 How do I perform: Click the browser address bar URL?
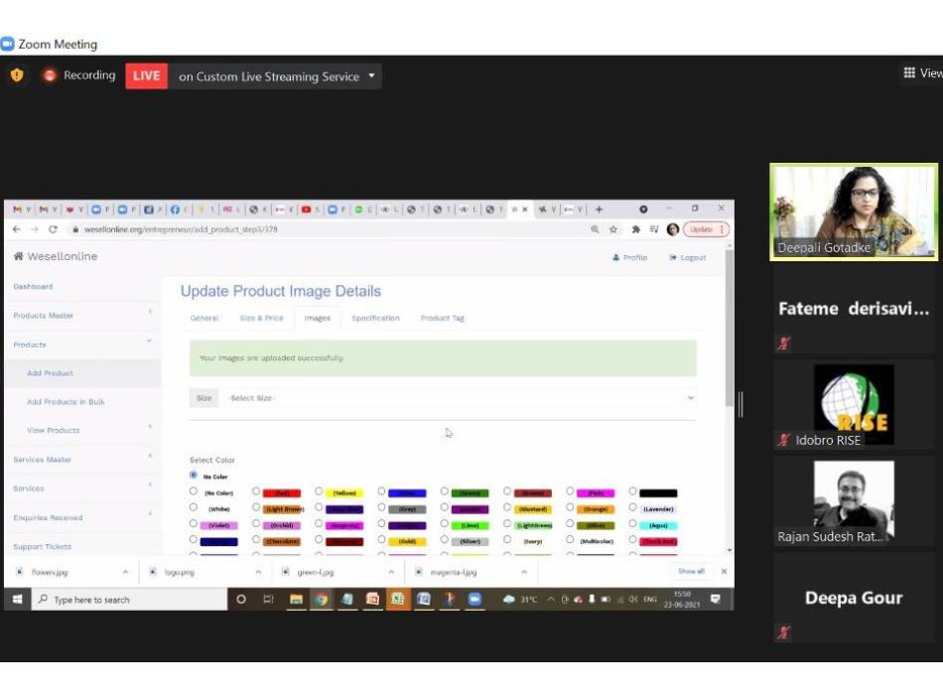(181, 229)
